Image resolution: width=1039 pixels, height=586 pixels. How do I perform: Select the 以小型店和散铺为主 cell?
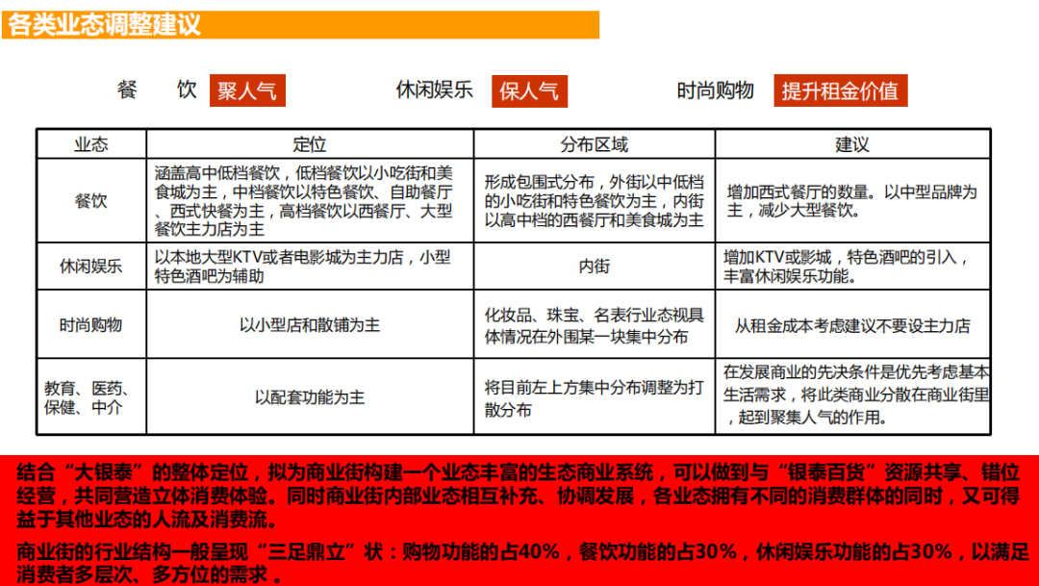coord(310,324)
